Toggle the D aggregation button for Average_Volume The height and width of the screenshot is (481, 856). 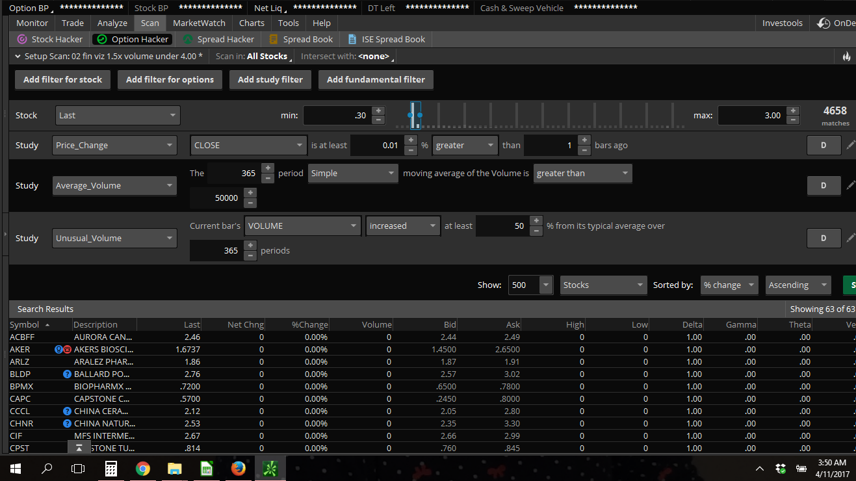point(823,185)
